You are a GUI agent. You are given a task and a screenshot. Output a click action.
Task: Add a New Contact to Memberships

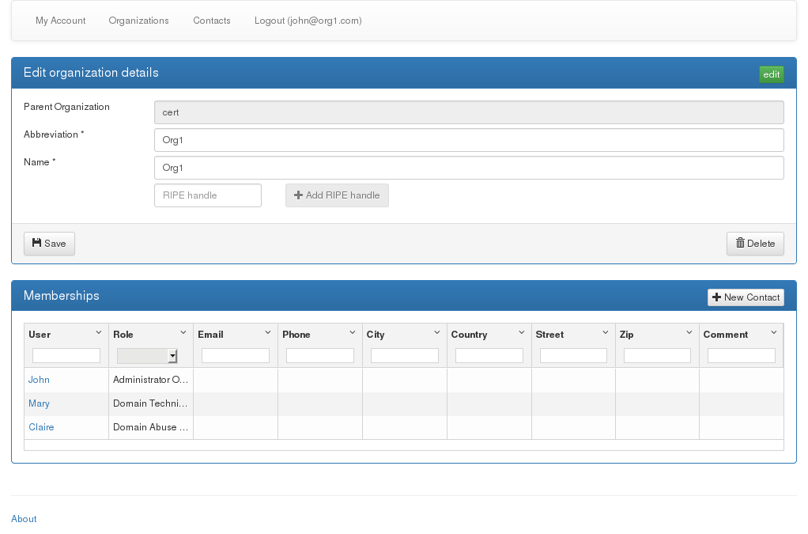[x=746, y=297]
